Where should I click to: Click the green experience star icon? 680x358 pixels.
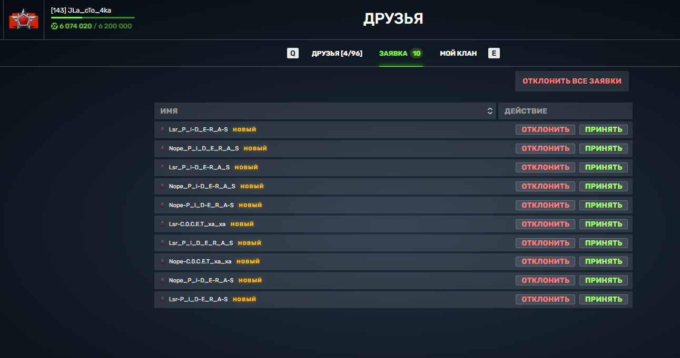tap(54, 26)
